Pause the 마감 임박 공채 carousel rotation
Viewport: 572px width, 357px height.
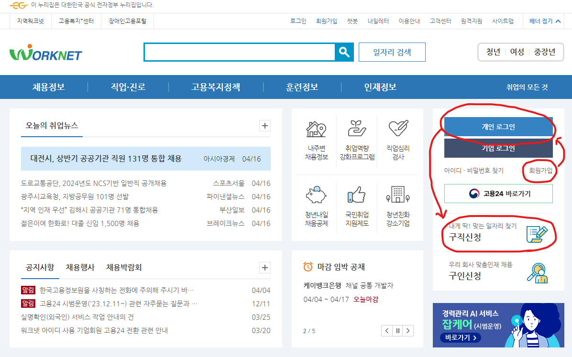tap(397, 330)
